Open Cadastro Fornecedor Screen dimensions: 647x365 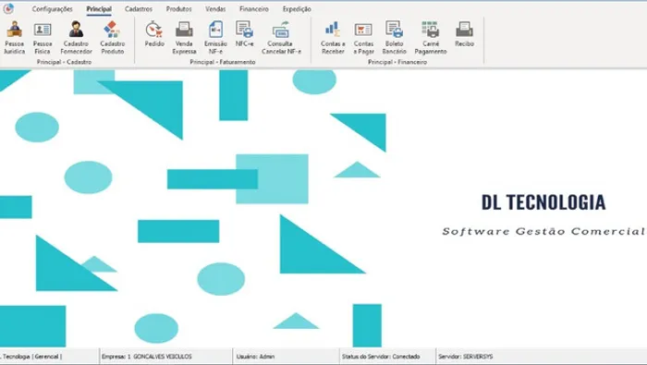click(77, 38)
